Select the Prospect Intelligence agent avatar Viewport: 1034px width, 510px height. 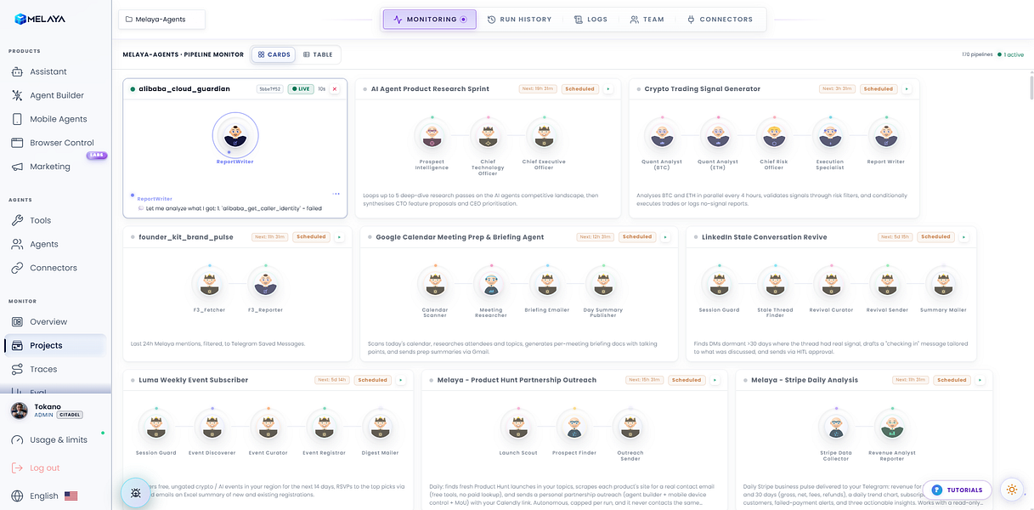tap(432, 135)
